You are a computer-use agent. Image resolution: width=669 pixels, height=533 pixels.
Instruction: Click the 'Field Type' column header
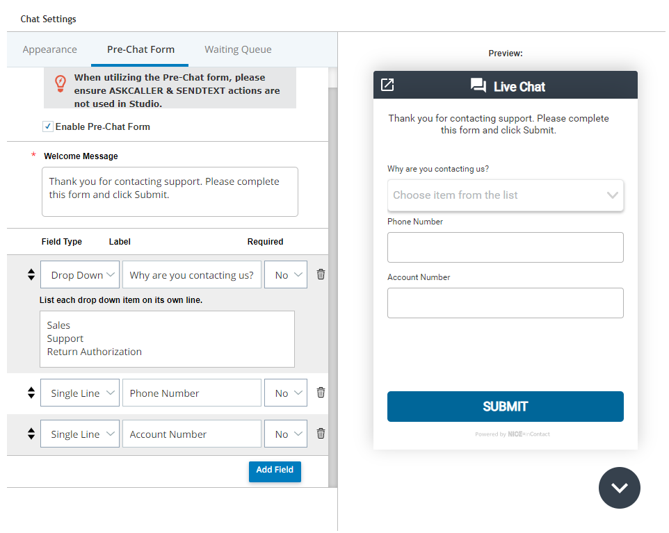tap(61, 241)
